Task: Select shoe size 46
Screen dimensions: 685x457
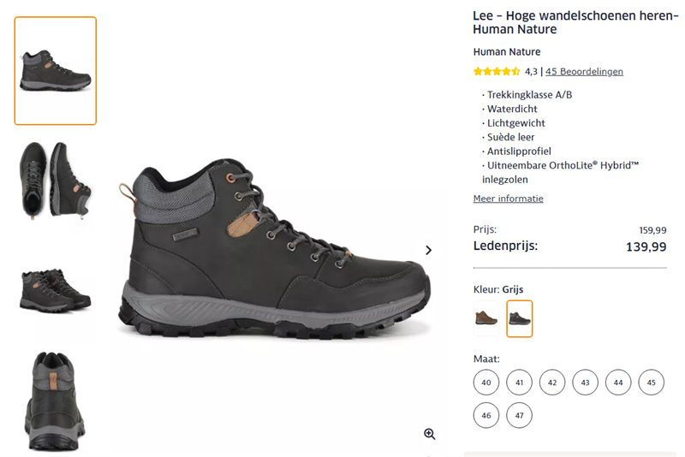Action: click(486, 415)
